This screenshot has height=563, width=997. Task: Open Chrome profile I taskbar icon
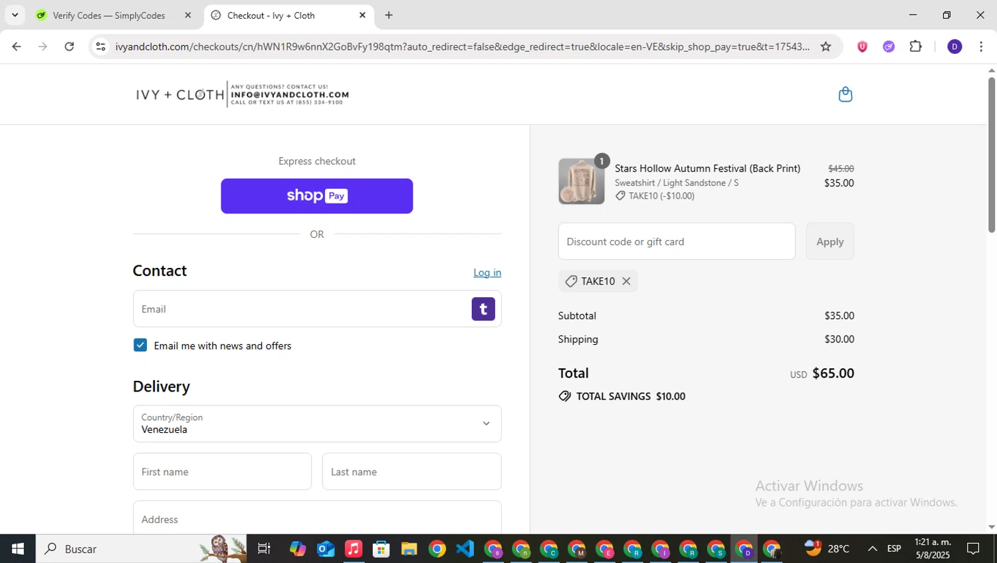click(661, 549)
